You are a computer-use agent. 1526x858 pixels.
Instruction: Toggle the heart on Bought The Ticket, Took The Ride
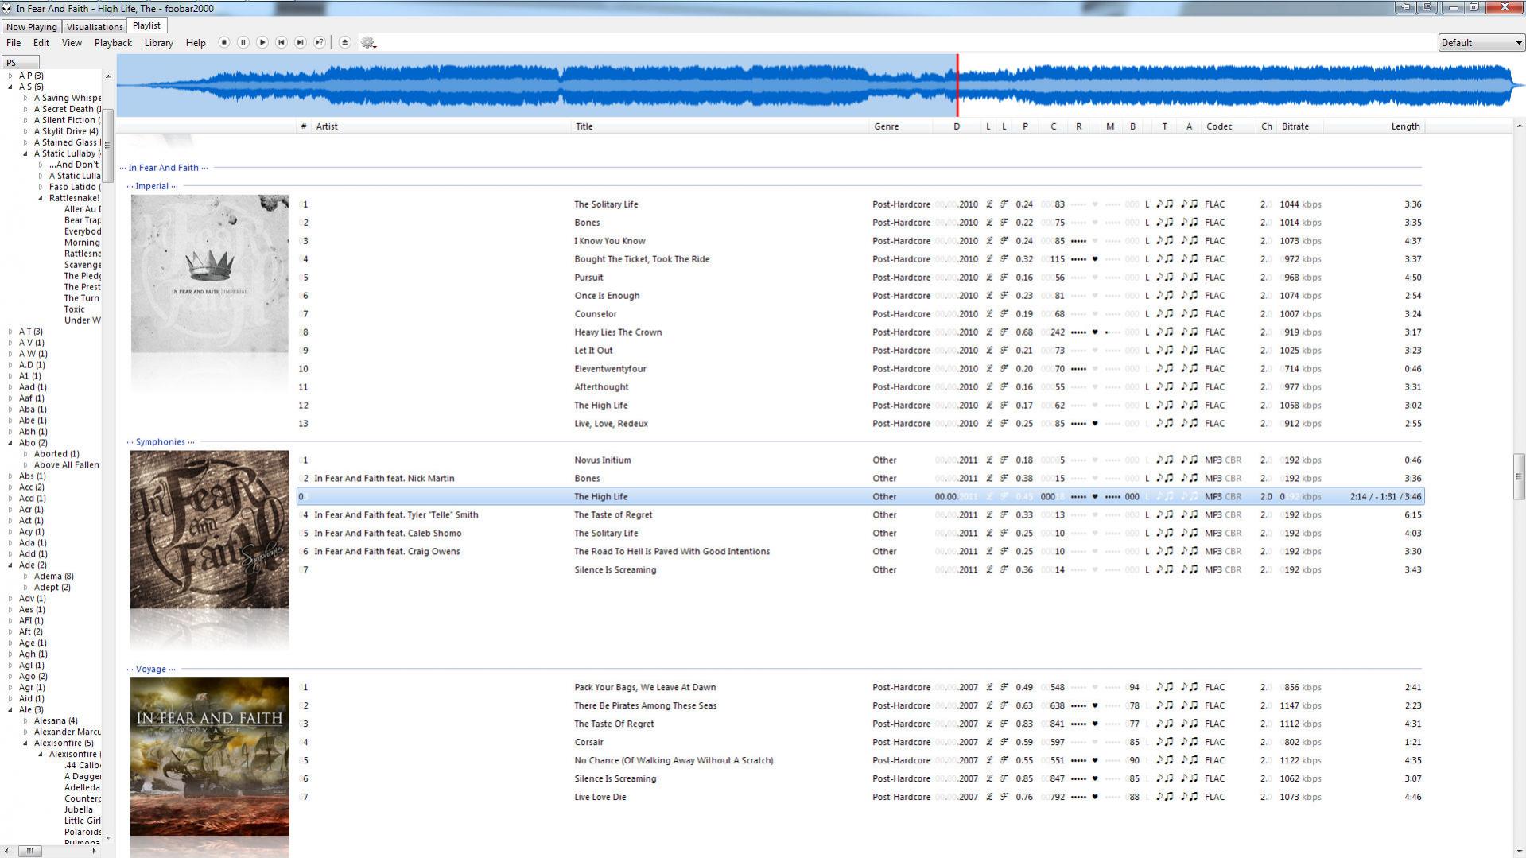1095,259
